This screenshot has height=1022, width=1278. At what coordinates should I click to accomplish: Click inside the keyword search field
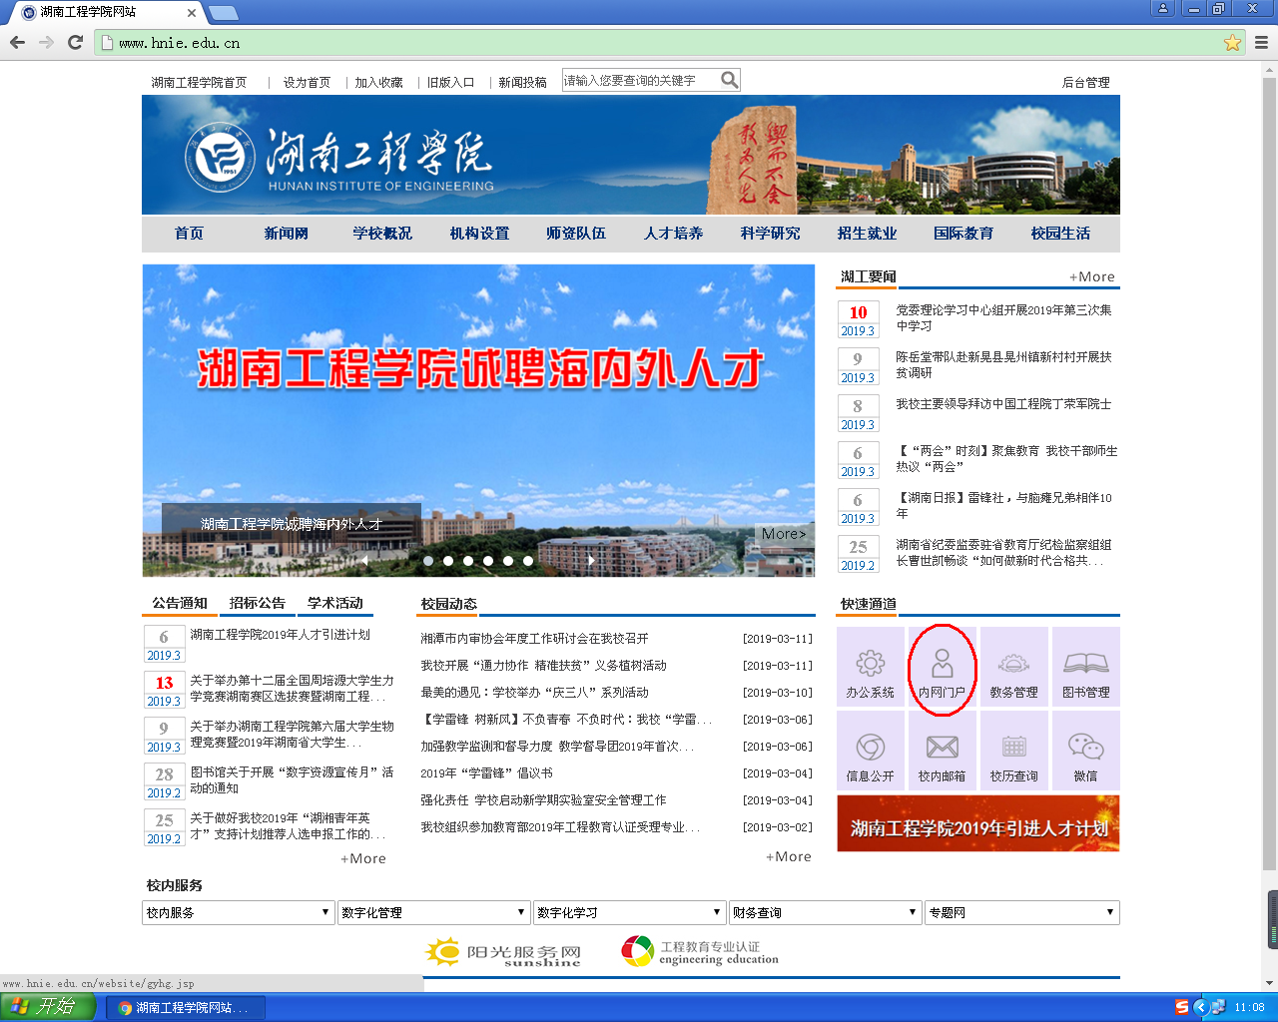tap(641, 80)
